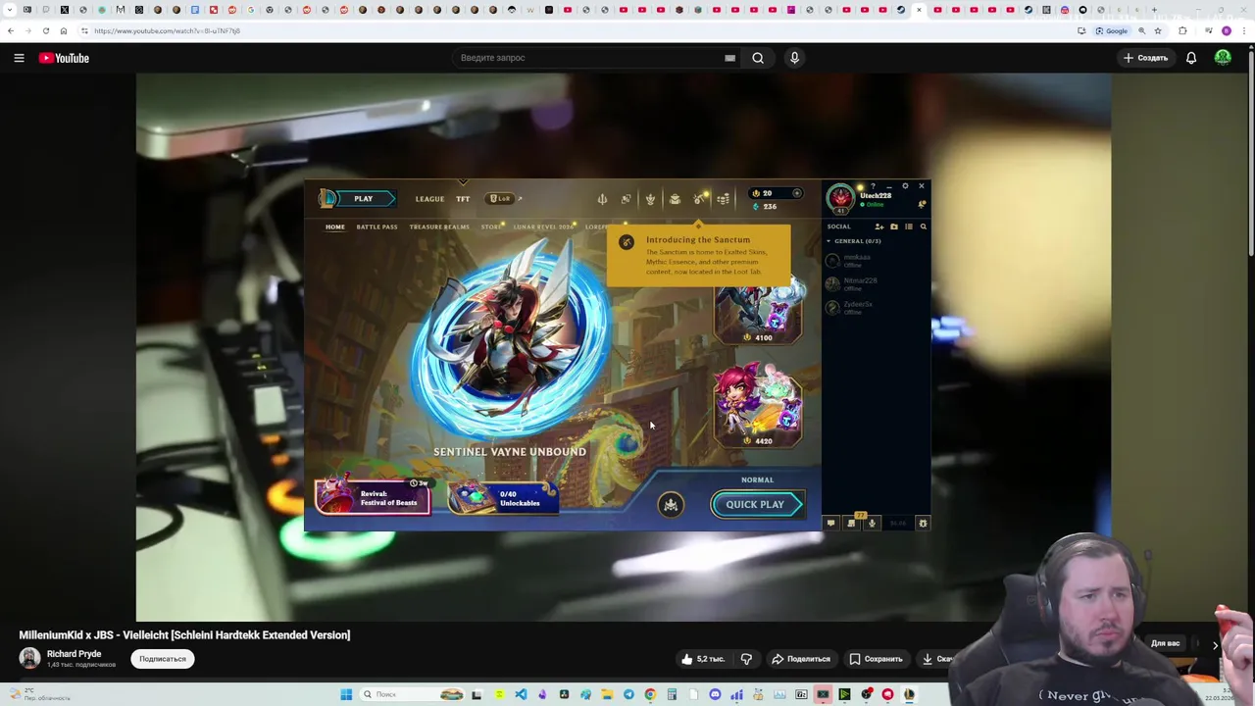The image size is (1255, 706).
Task: Open the YouTube hamburger guide menu
Action: click(19, 58)
